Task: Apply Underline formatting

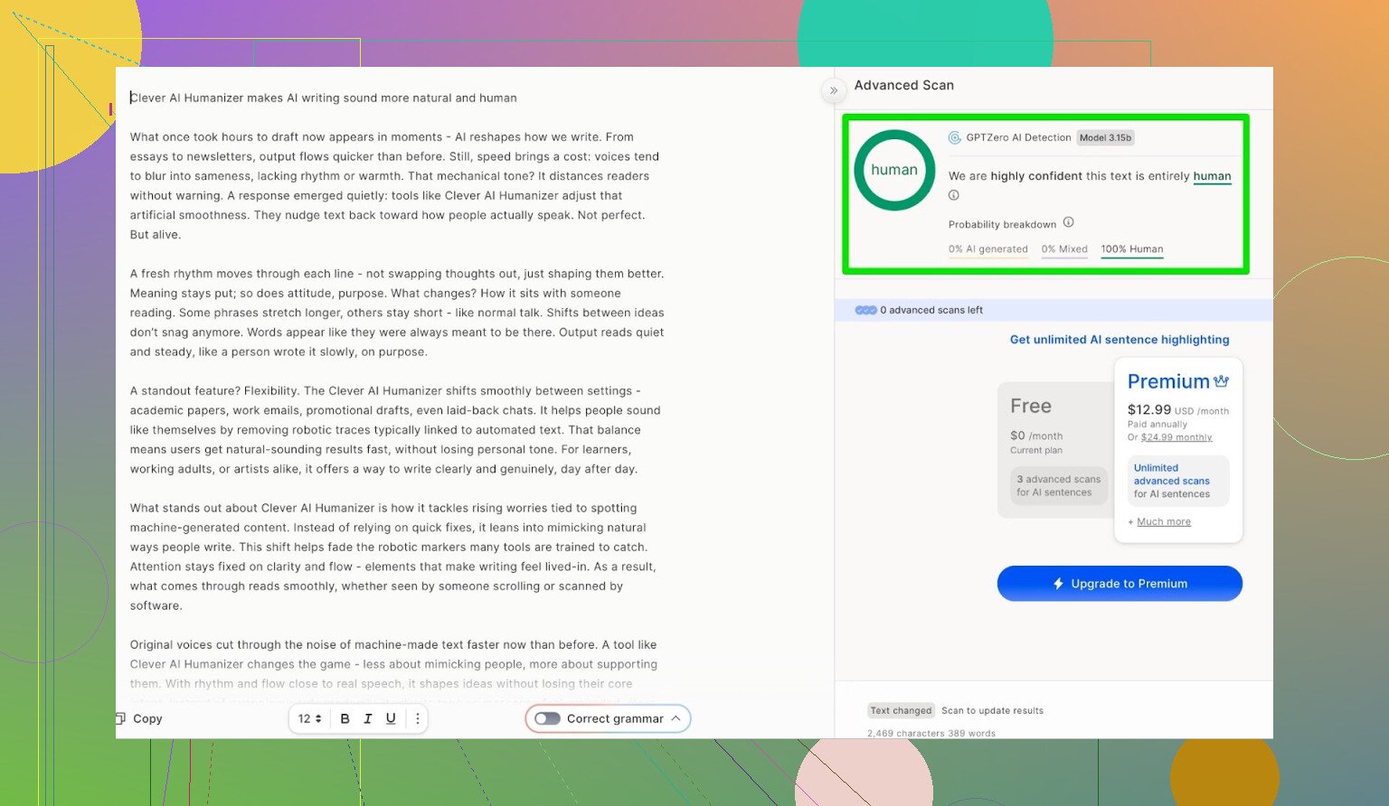Action: 391,718
